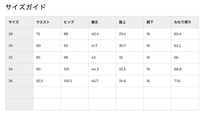
Task: Click the 総丈 column header
Action: [x=102, y=22]
